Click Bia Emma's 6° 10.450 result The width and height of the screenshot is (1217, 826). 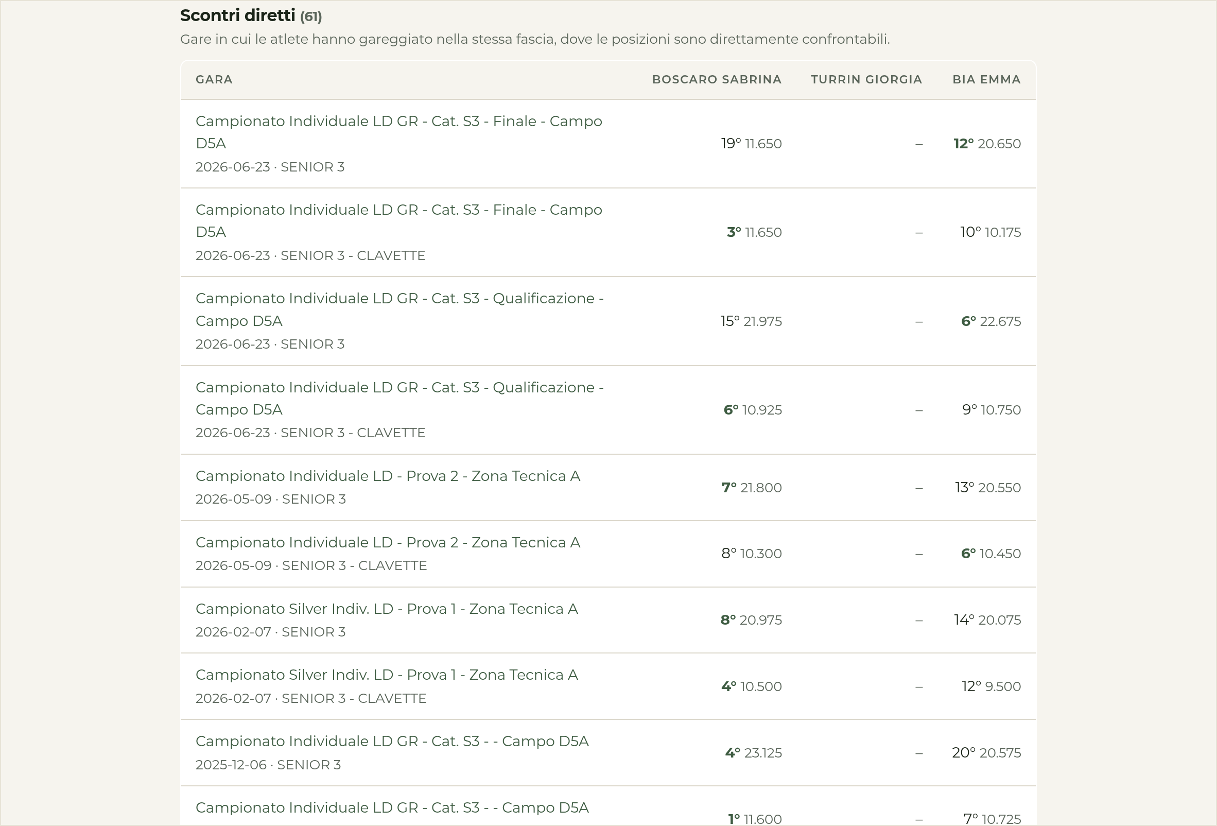pyautogui.click(x=991, y=554)
